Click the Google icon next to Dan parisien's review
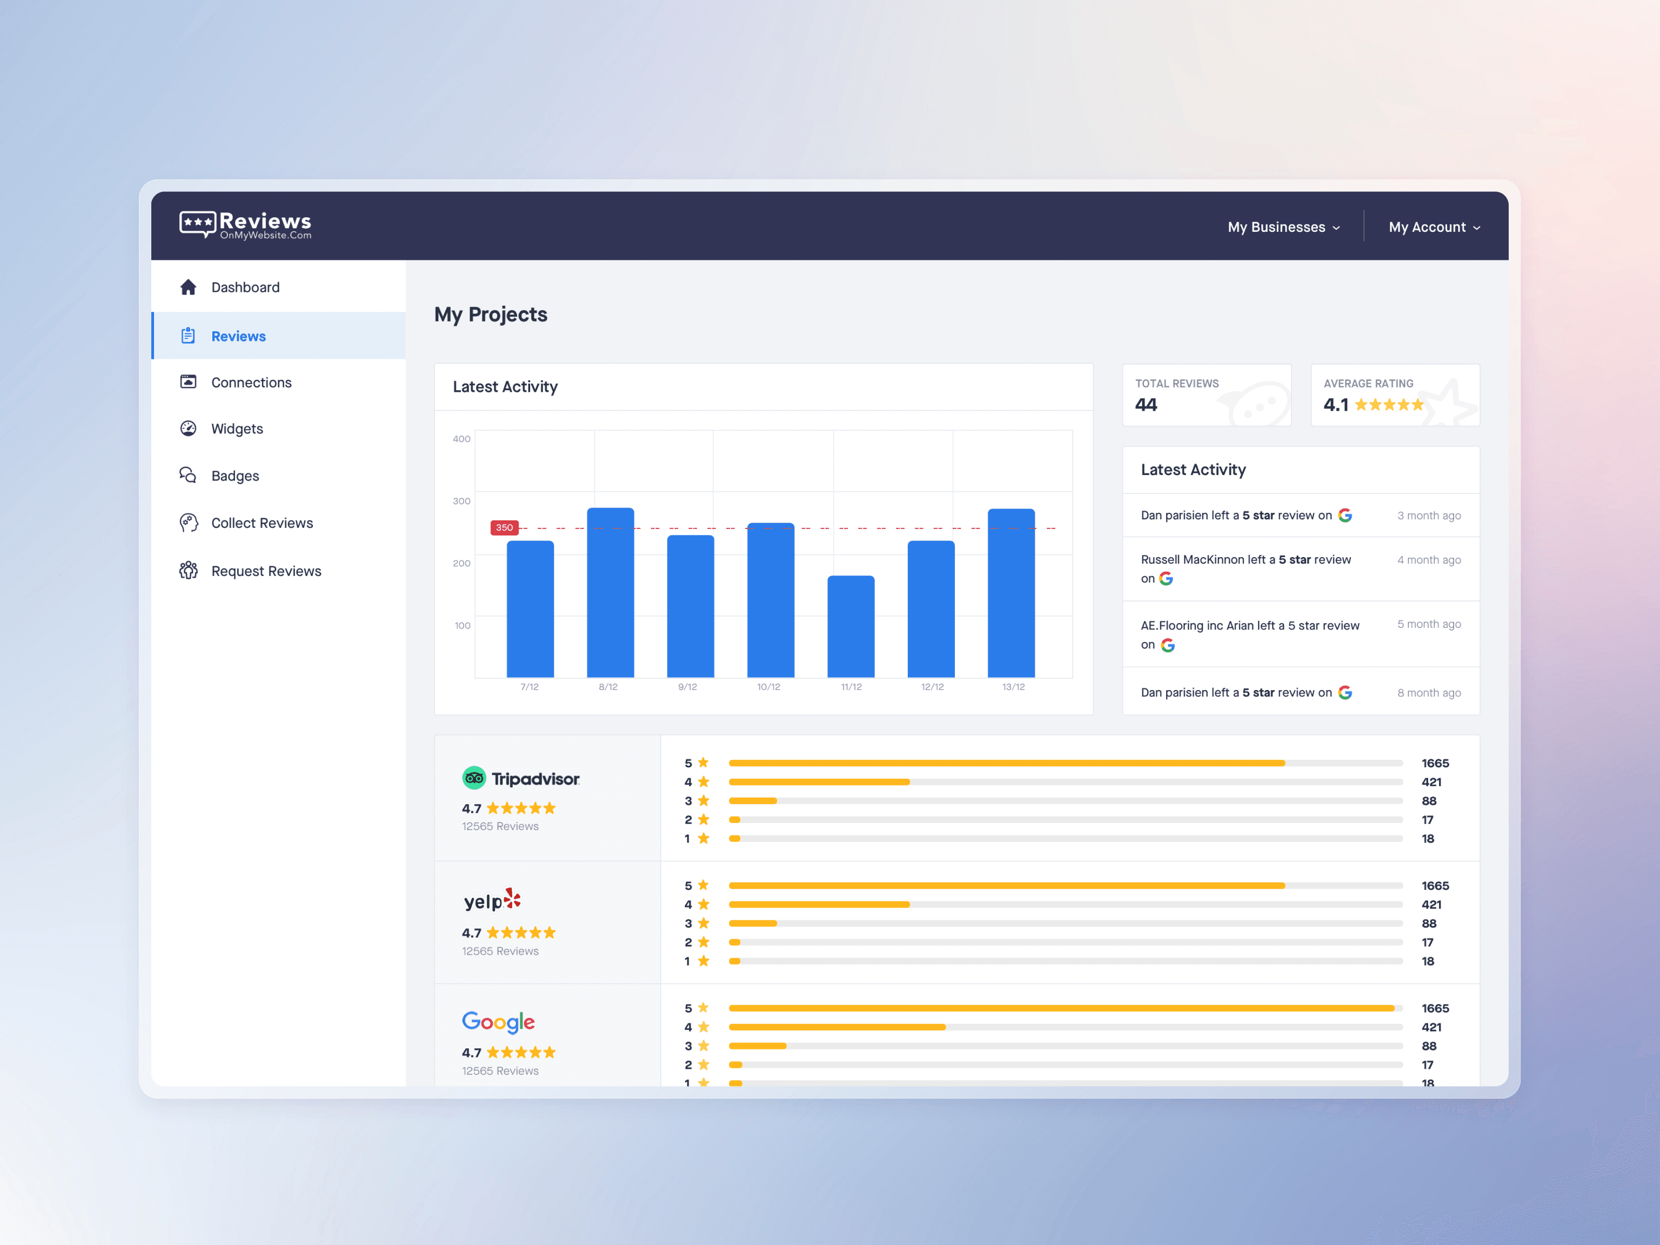 point(1346,516)
